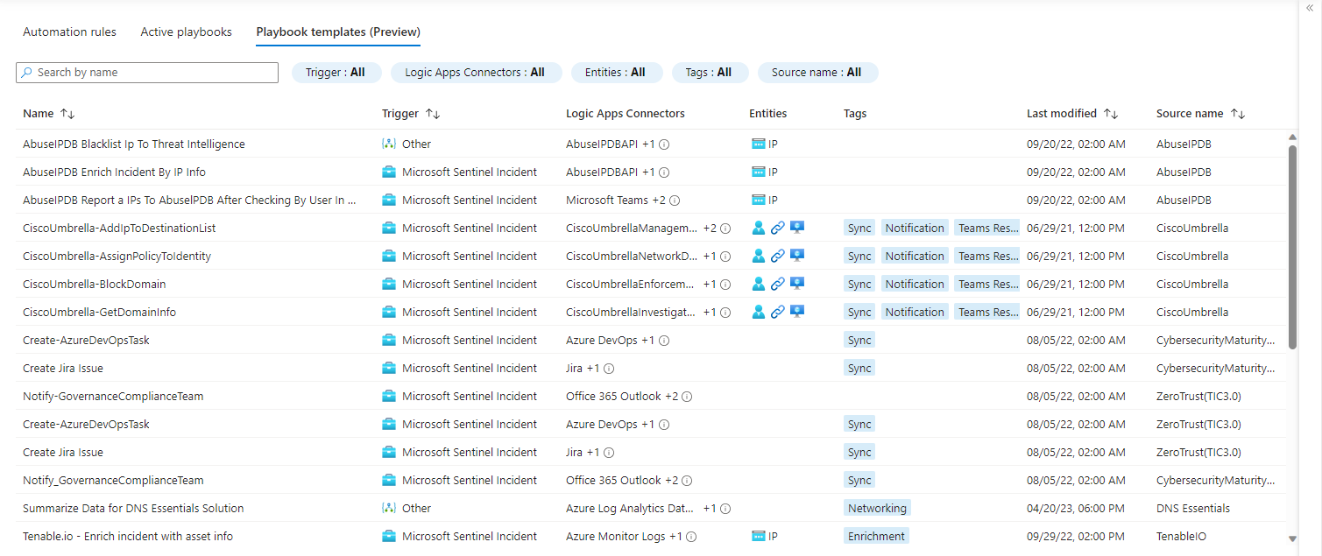Click the Networking tag

(x=877, y=509)
